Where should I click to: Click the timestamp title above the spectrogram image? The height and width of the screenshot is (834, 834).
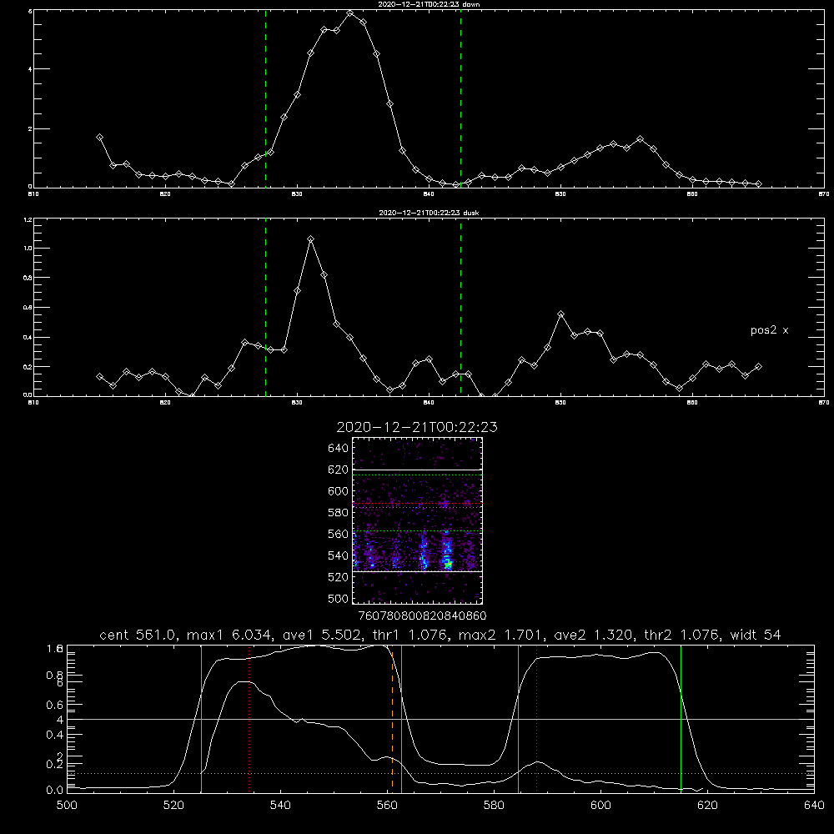[x=417, y=427]
